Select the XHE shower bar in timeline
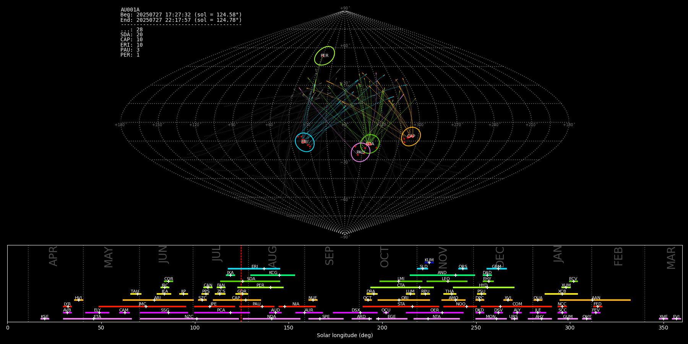Screen dimensions: 688x344 (664, 319)
